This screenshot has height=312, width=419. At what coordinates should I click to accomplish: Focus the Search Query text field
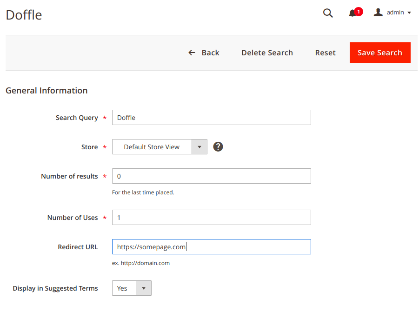211,118
